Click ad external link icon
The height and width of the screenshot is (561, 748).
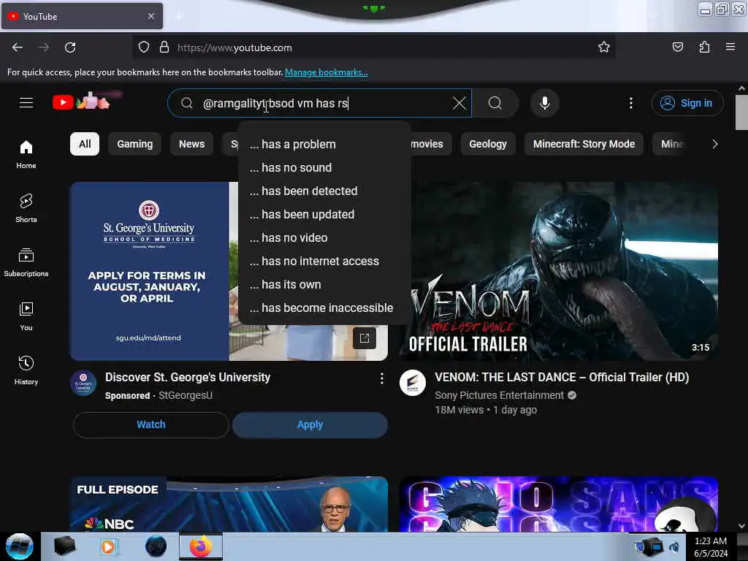pos(365,338)
